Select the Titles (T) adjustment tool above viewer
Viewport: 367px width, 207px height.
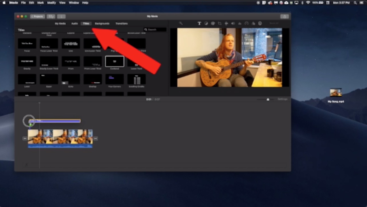[199, 23]
